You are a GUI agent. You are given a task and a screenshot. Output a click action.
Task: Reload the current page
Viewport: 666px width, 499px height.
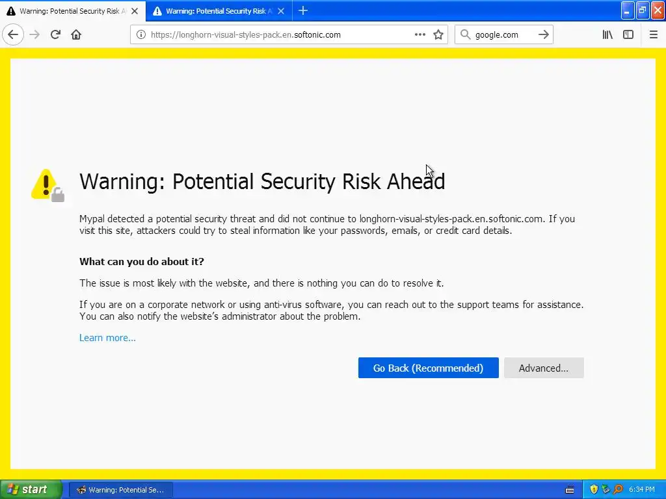pos(56,35)
